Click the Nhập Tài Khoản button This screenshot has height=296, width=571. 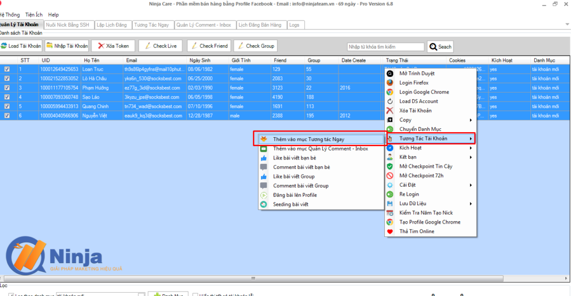(67, 46)
